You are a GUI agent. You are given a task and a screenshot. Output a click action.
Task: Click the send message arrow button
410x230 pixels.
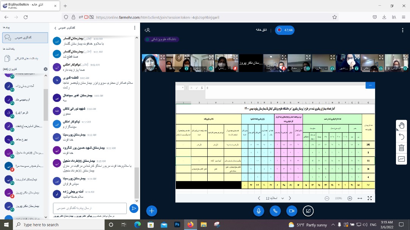pos(134,208)
